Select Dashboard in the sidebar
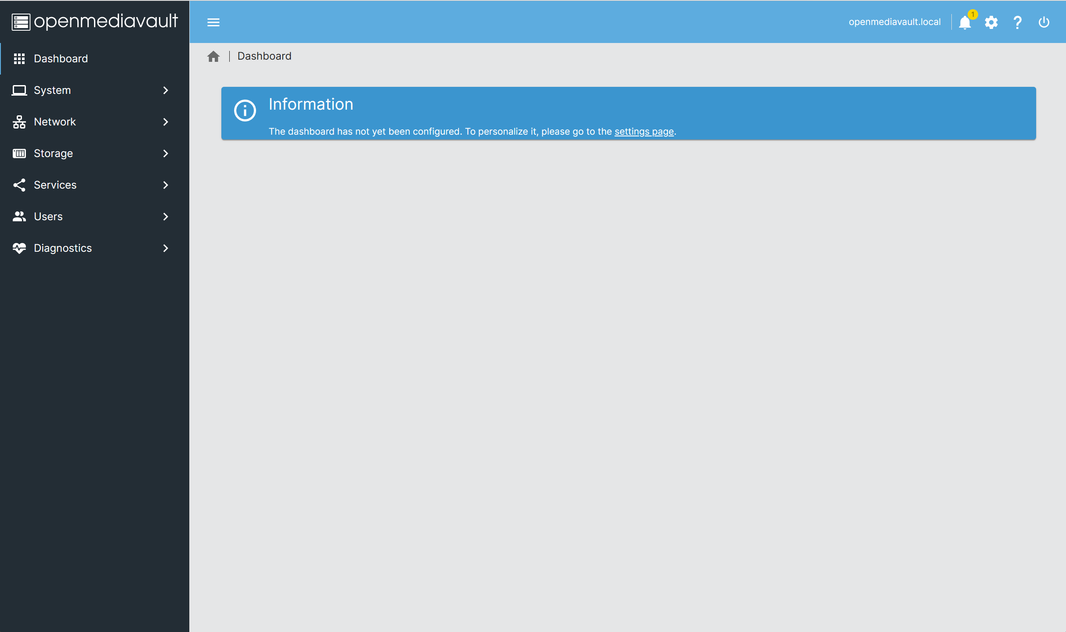Image resolution: width=1066 pixels, height=632 pixels. 94,58
